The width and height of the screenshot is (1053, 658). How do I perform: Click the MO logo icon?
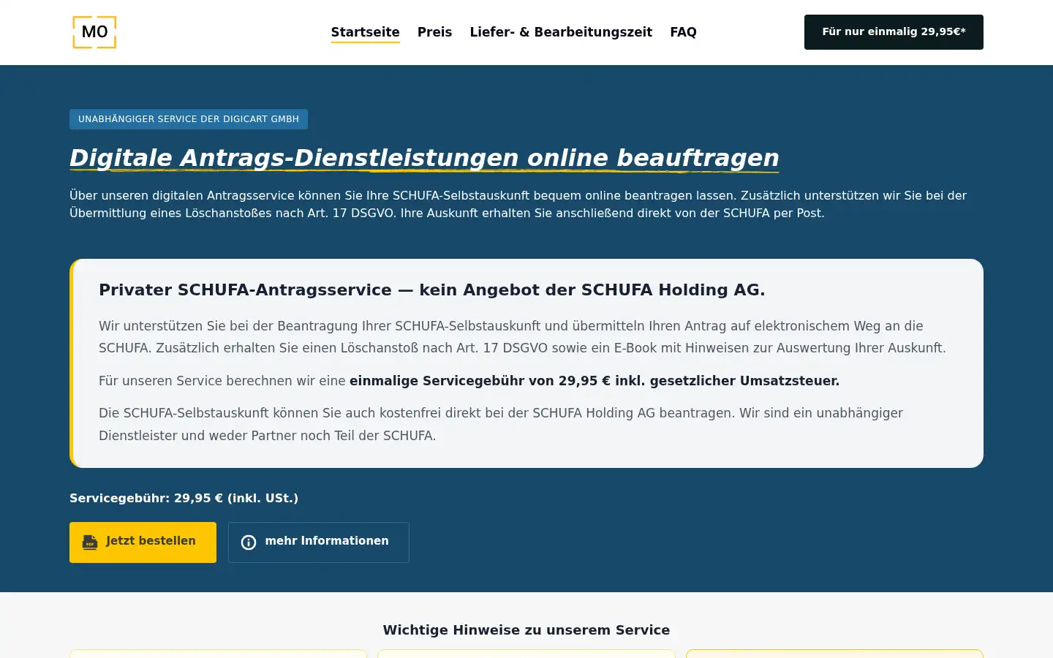pos(94,32)
